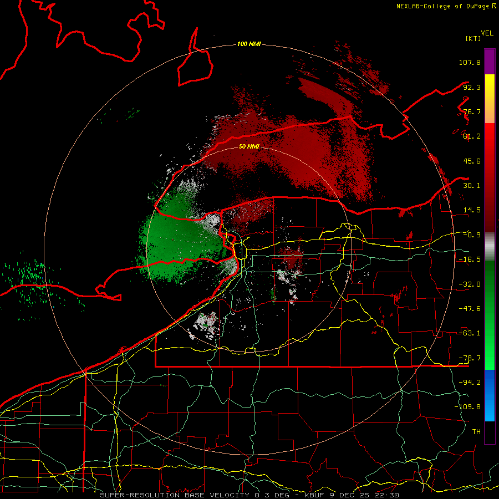Click the 30.1 legend value

click(x=472, y=186)
